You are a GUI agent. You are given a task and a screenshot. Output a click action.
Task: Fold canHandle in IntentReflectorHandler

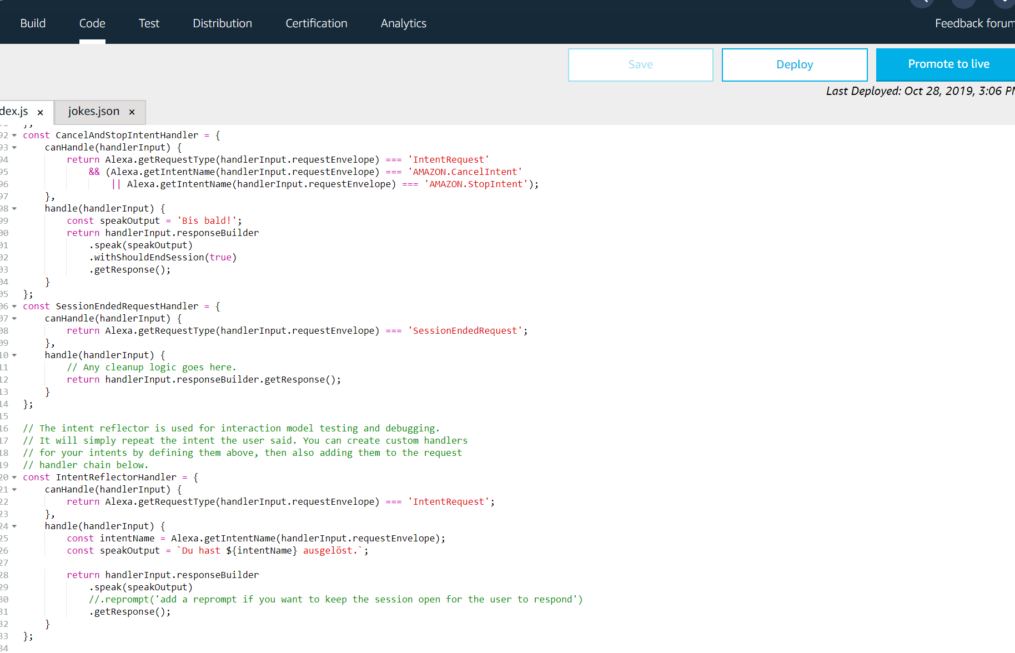[x=14, y=490]
